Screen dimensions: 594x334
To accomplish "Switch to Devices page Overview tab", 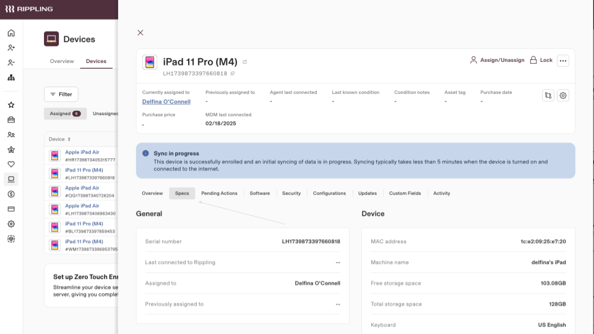I will (x=62, y=61).
